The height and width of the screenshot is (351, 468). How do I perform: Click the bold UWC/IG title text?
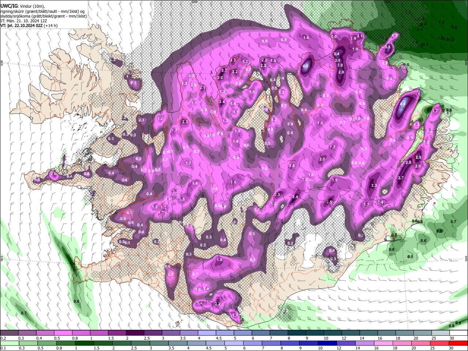[9, 6]
